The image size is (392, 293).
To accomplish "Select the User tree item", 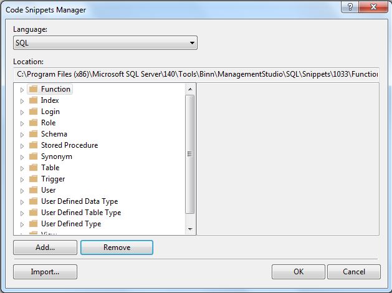I will pyautogui.click(x=48, y=190).
